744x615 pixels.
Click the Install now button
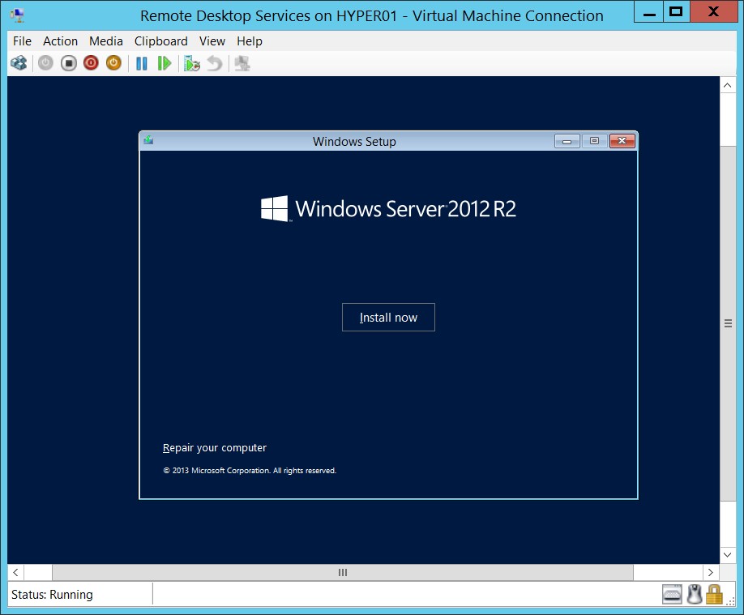[388, 317]
